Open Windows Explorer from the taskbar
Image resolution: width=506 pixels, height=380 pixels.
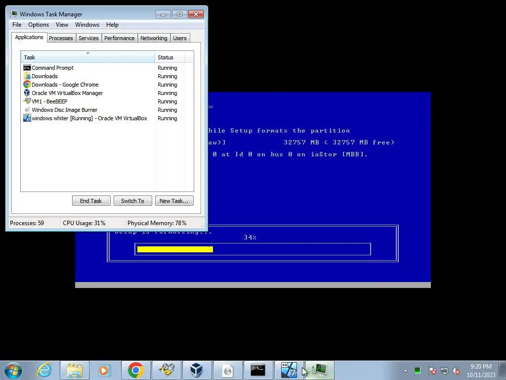(75, 370)
